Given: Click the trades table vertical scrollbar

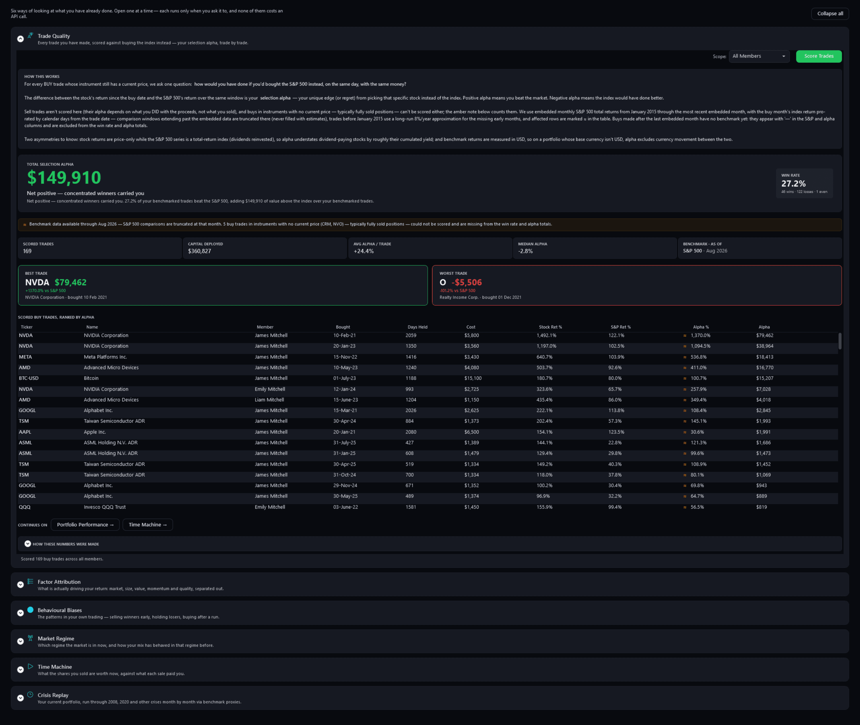Looking at the screenshot, I should pos(840,341).
